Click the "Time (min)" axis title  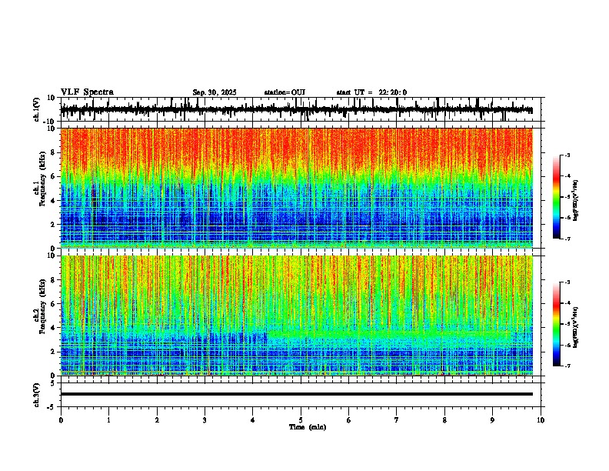pyautogui.click(x=308, y=427)
